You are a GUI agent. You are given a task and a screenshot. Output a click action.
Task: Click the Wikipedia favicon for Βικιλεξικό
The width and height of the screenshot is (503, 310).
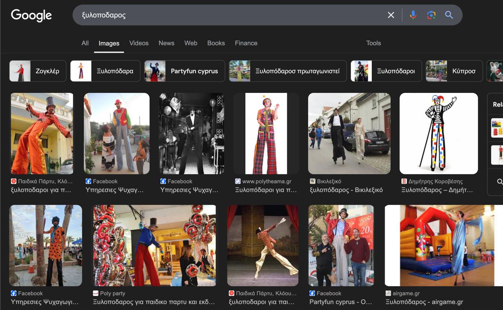(x=313, y=181)
